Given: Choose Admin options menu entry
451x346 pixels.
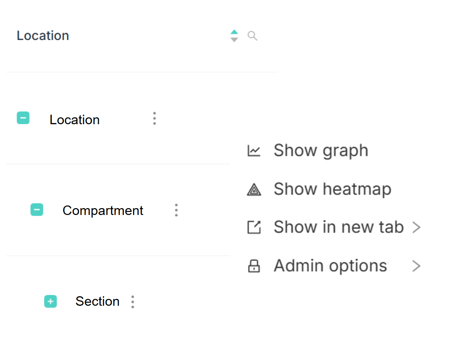Looking at the screenshot, I should tap(330, 266).
